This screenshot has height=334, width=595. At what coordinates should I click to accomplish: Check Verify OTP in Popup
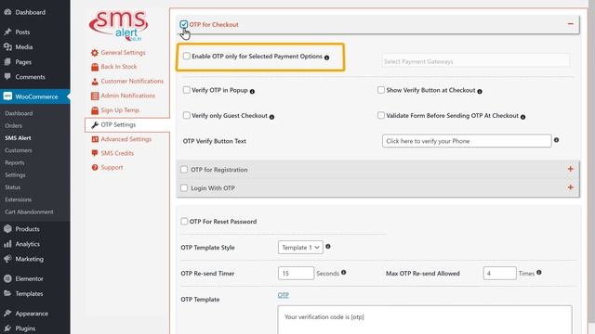[x=186, y=90]
